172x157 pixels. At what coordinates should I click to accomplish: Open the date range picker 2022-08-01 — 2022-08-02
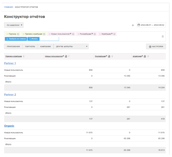click(151, 25)
